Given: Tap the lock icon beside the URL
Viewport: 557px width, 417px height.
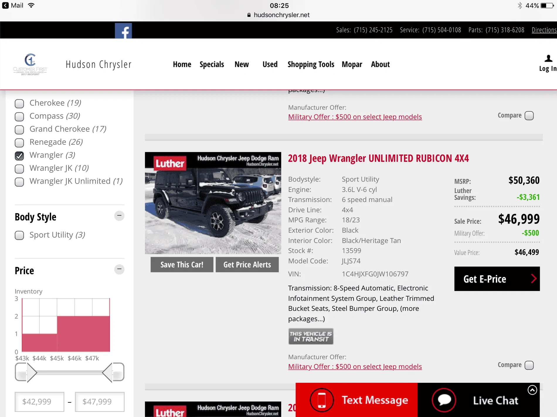Looking at the screenshot, I should coord(249,15).
